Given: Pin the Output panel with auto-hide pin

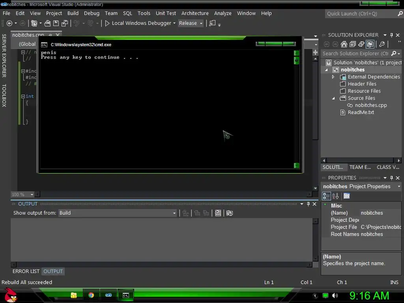Looking at the screenshot, I should (308, 204).
